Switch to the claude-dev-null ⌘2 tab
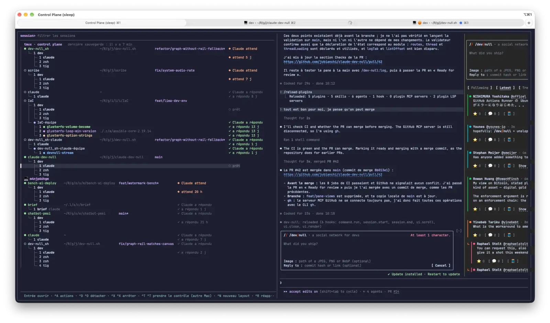Viewport: 550px width, 323px height. click(x=270, y=23)
